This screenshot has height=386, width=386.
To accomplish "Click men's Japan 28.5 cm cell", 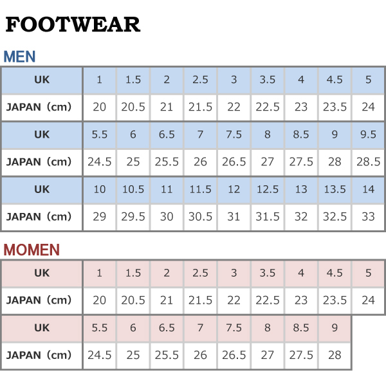I will [368, 162].
